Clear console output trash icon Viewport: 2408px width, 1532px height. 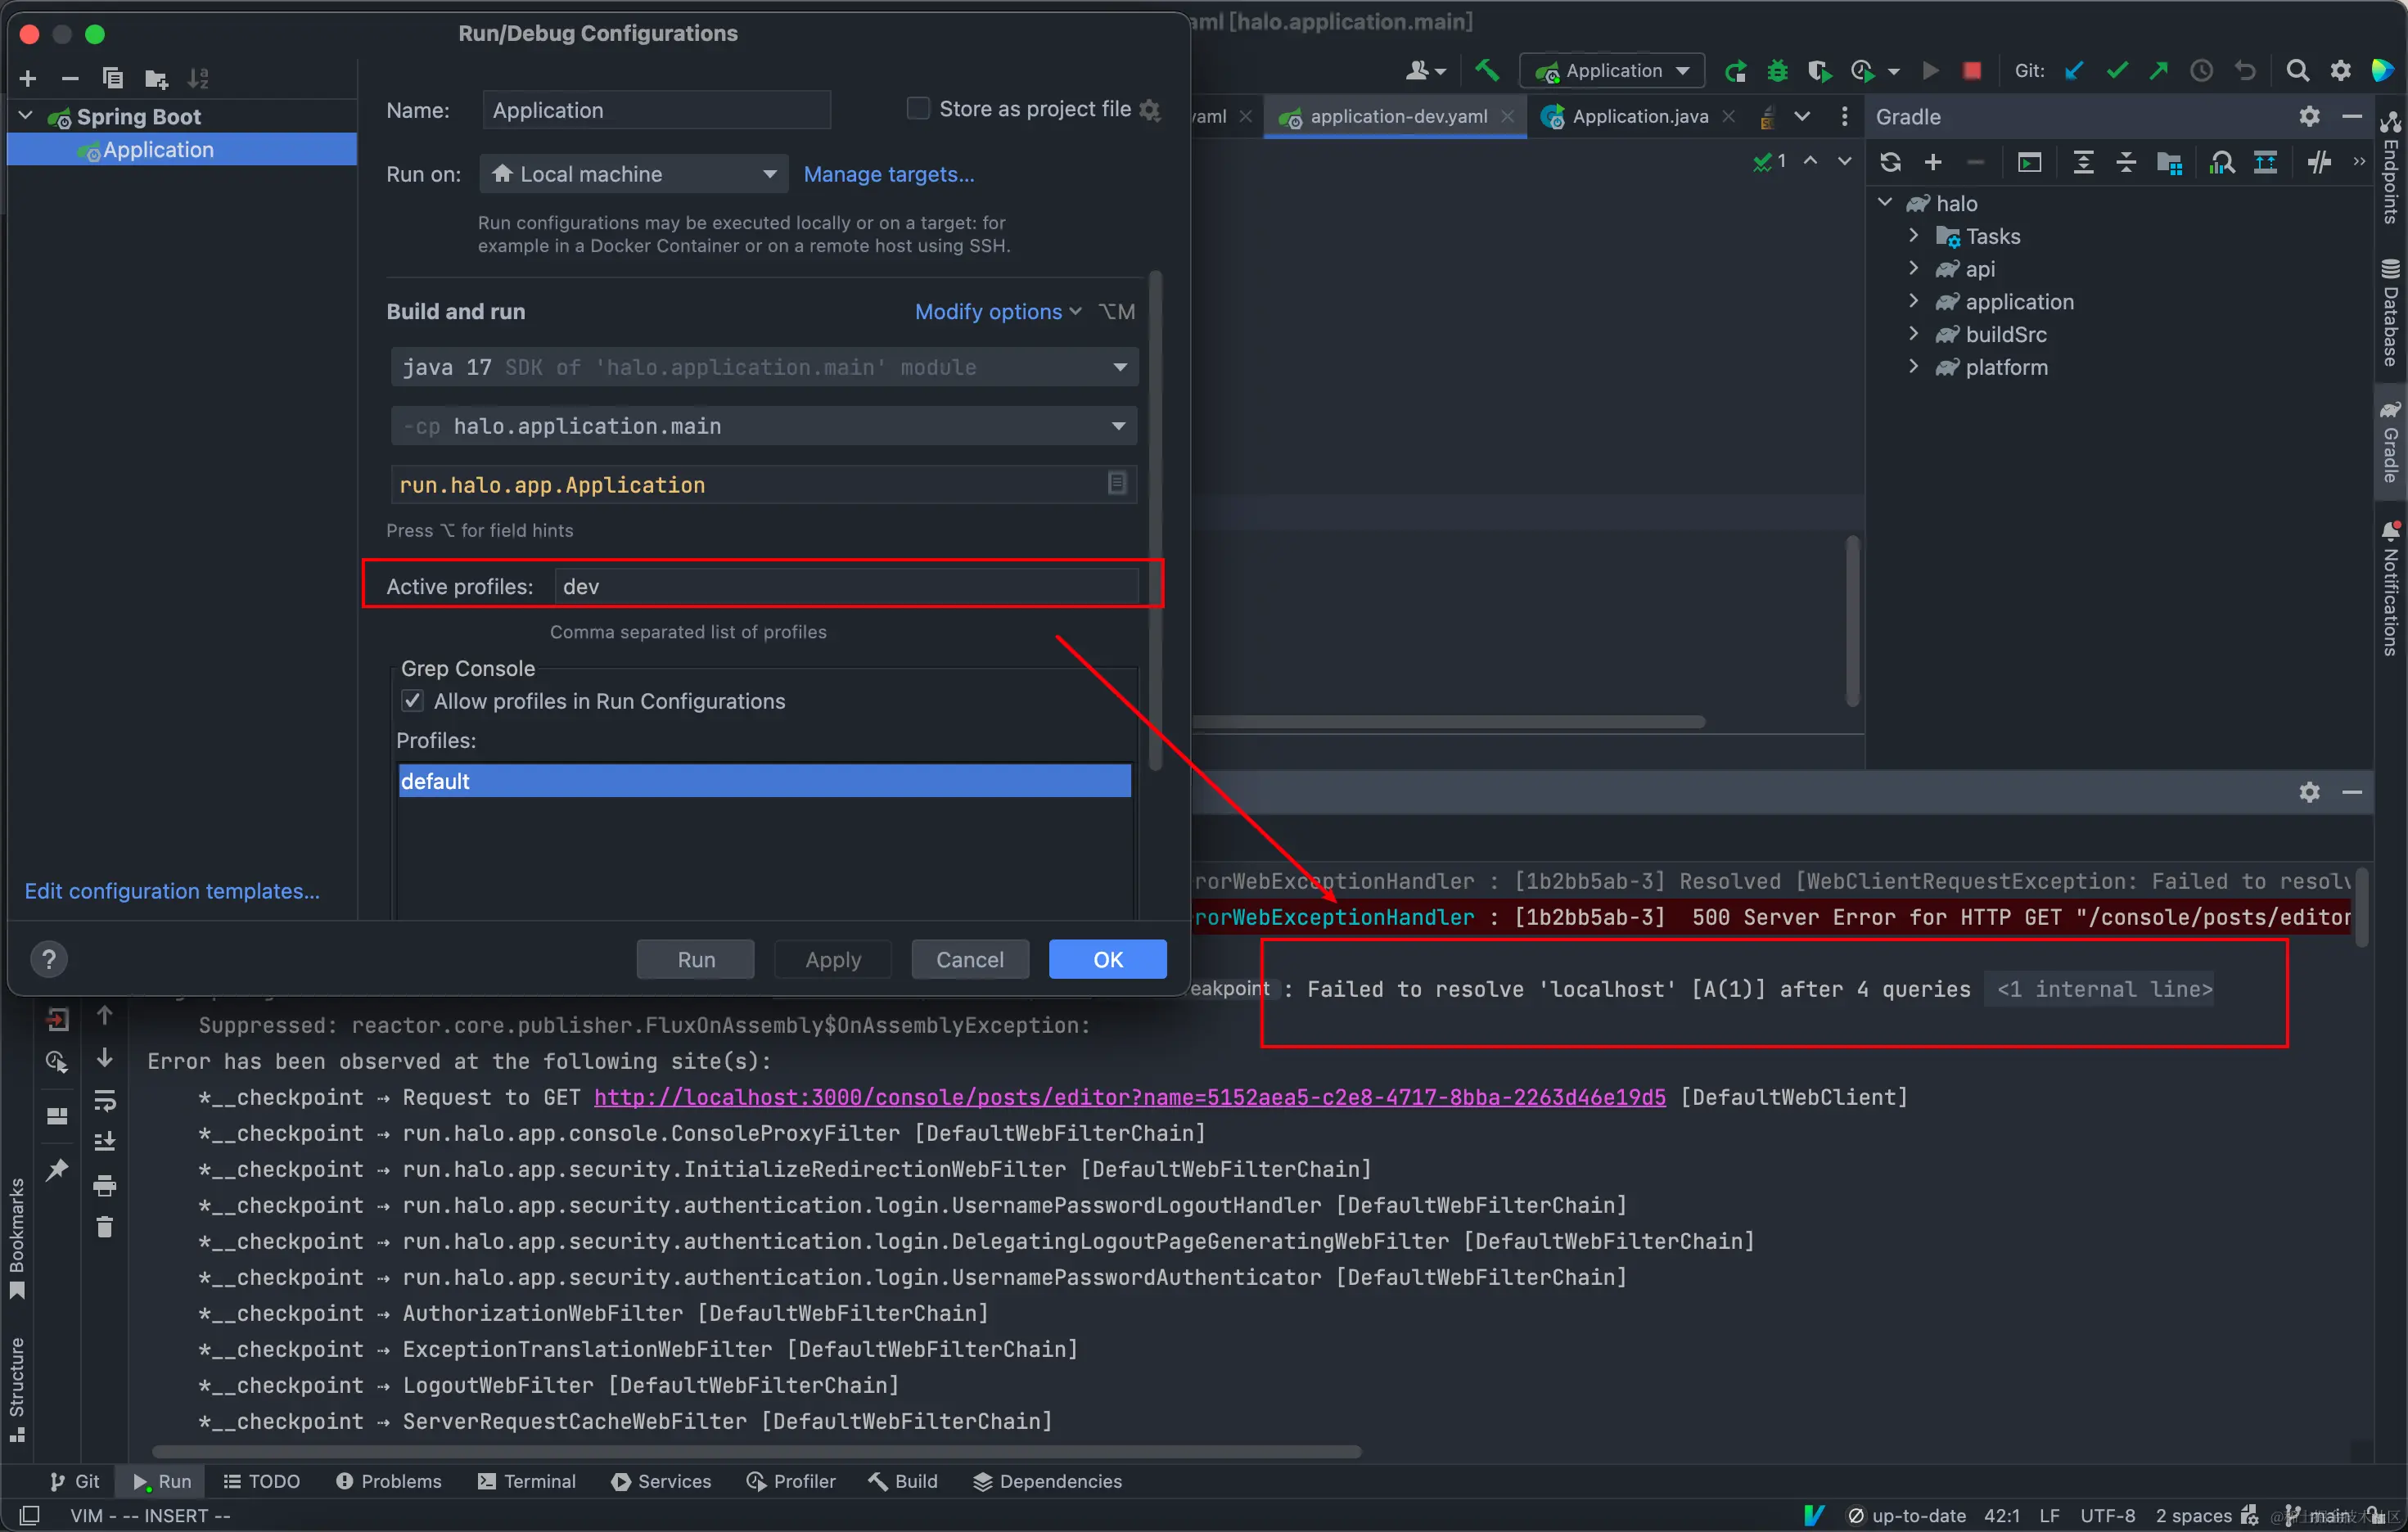click(x=105, y=1227)
